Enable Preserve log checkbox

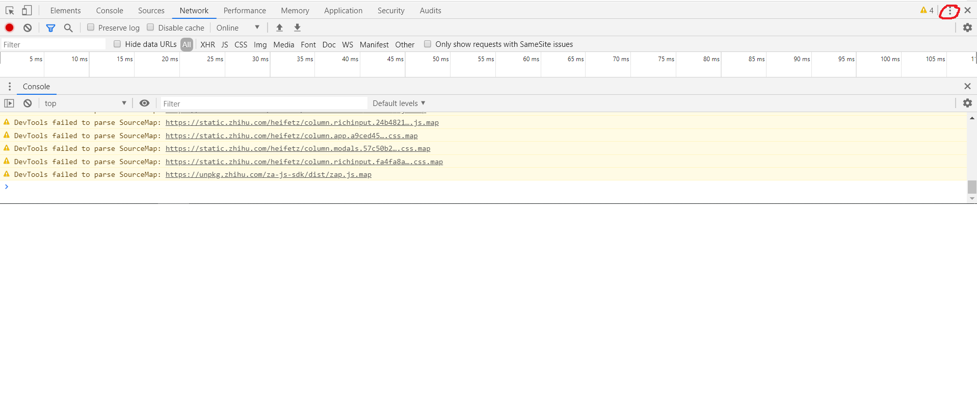point(91,27)
